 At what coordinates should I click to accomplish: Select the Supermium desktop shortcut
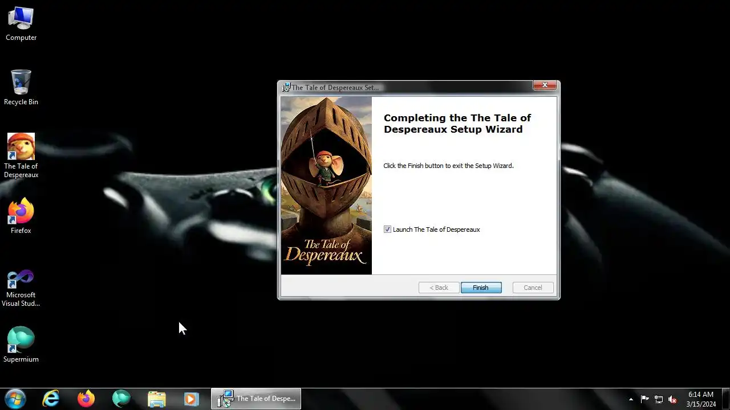[x=21, y=345]
